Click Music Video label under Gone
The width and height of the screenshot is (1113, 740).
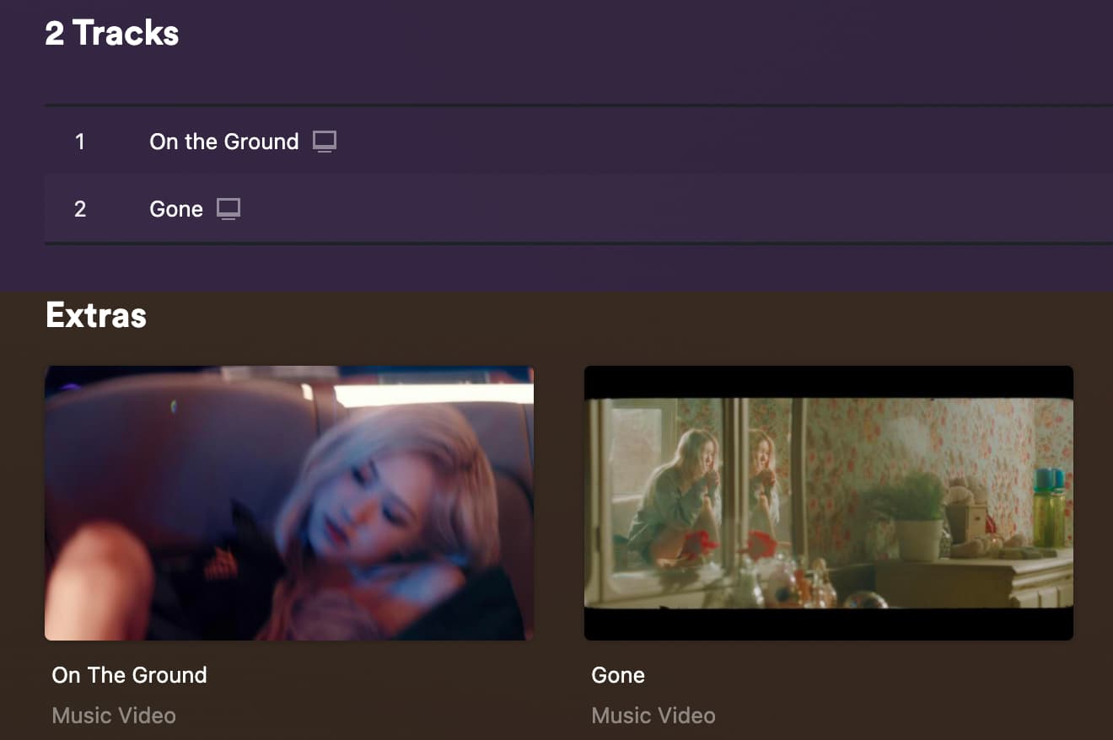(653, 716)
